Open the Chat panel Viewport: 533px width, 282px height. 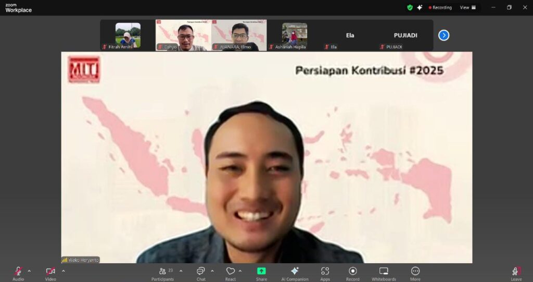coord(201,273)
